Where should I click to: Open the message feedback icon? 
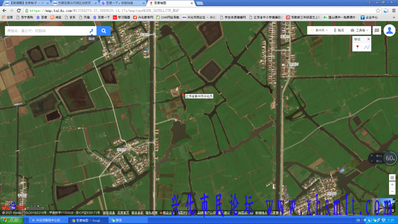[x=377, y=30]
